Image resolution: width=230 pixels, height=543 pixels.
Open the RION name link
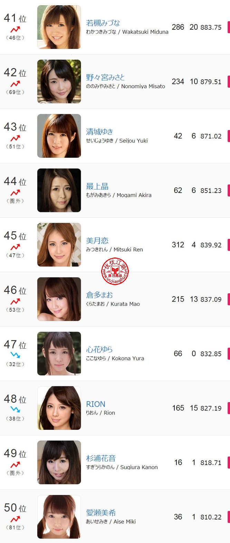tap(96, 404)
